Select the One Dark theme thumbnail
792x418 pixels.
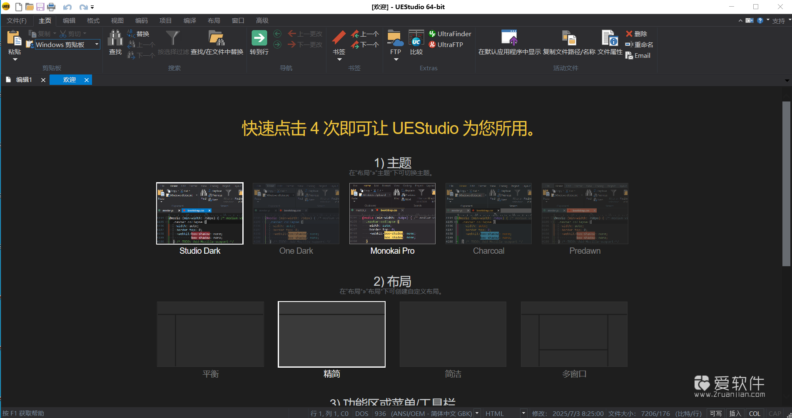[x=296, y=213]
